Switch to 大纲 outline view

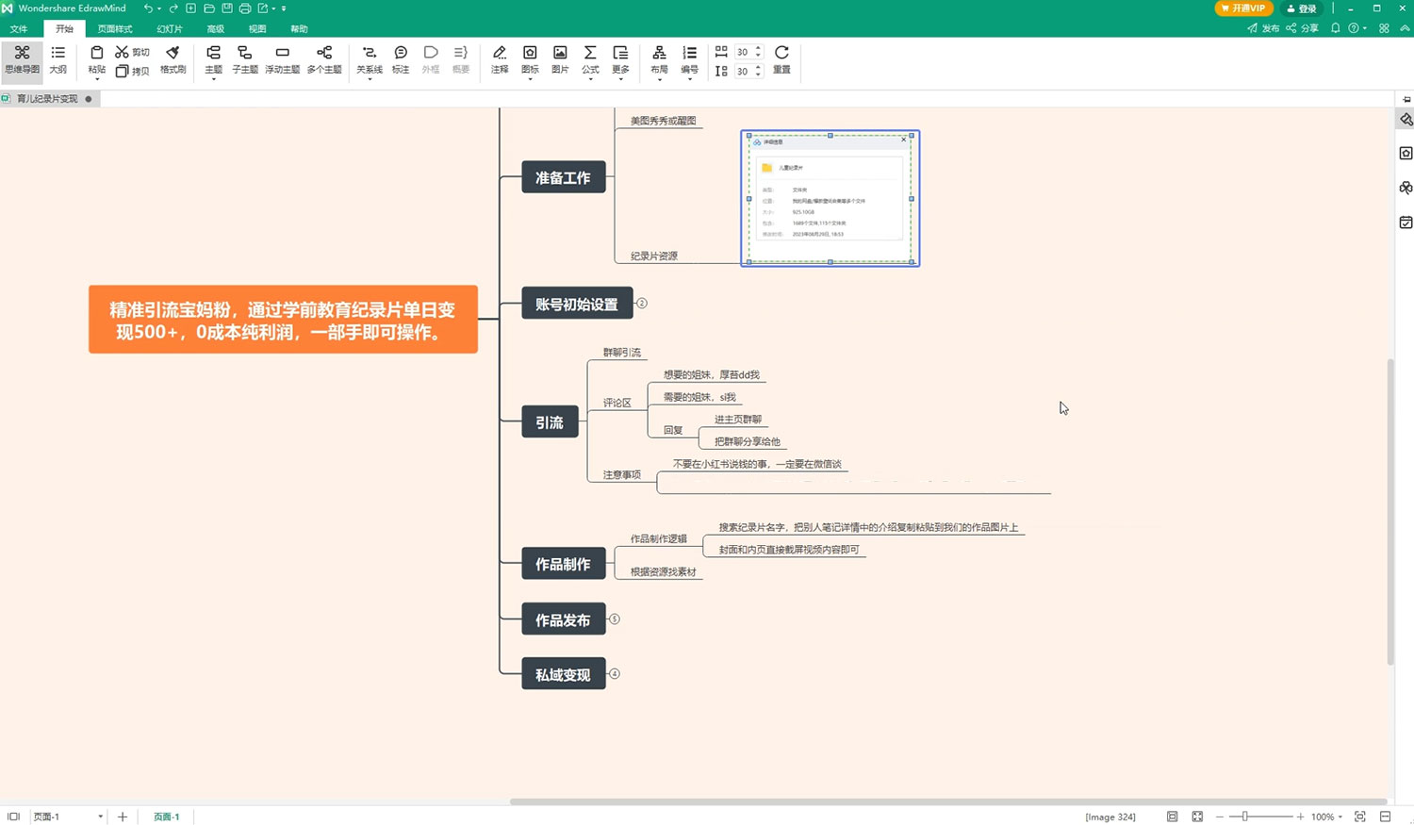point(58,59)
